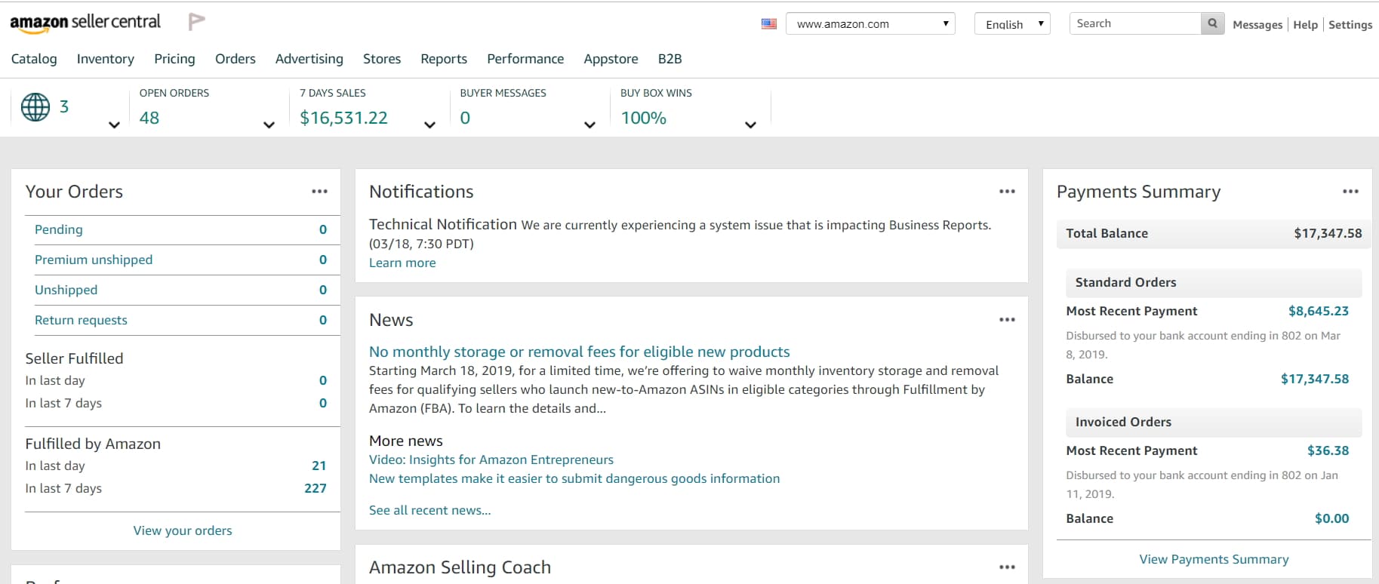Open the Inventory menu
This screenshot has width=1379, height=584.
click(x=106, y=59)
